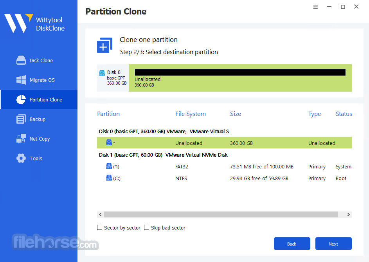This screenshot has height=262, width=369.
Task: Click the Migrate OS Windows icon
Action: point(21,80)
